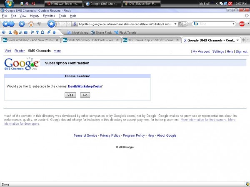Screen dimensions: 250x187
Task: Open the Webmail envelope icon
Action: click(x=26, y=32)
